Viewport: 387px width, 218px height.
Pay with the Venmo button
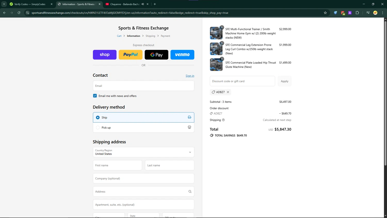[182, 54]
